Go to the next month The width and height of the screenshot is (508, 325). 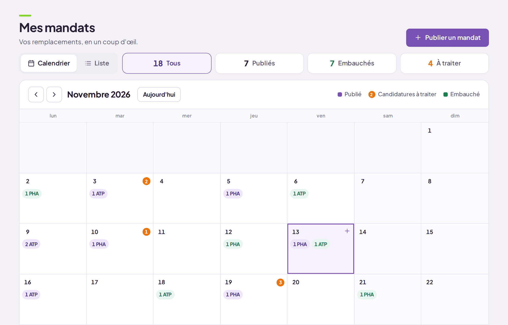(x=54, y=94)
